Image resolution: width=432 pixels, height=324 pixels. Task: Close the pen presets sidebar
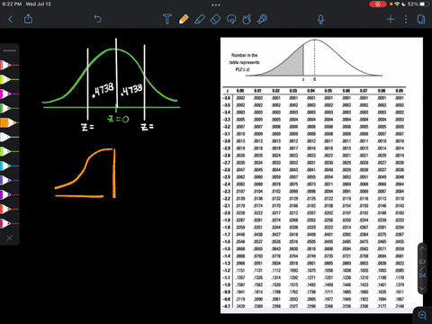[x=10, y=238]
